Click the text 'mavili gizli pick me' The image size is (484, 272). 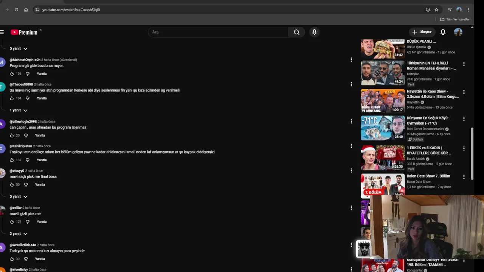point(25,214)
